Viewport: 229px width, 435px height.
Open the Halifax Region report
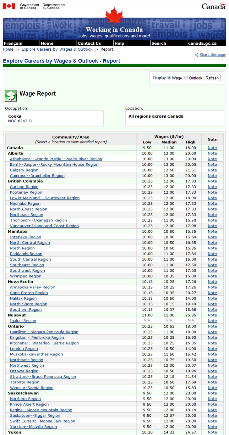[x=23, y=298]
